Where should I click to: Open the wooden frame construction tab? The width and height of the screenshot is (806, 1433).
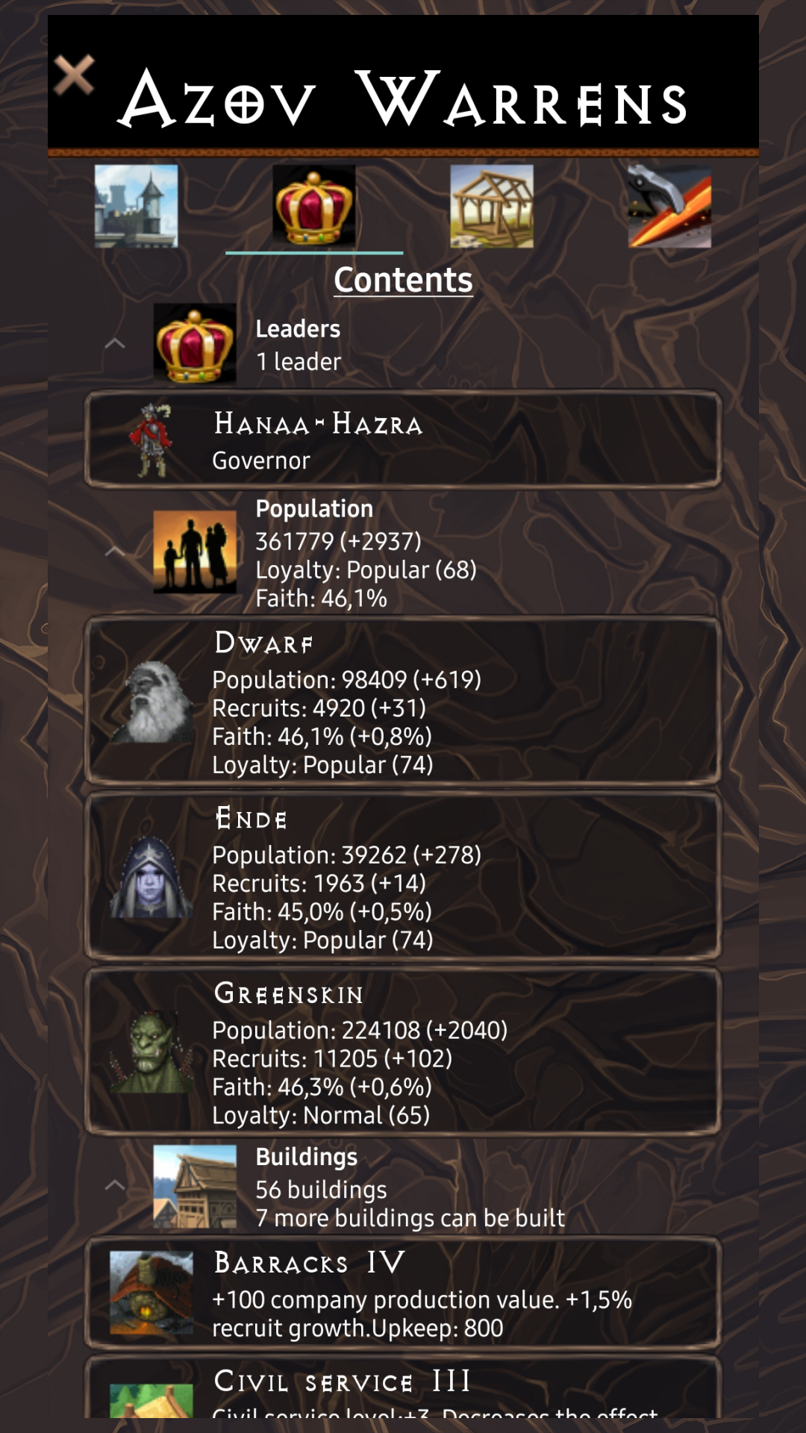tap(492, 206)
